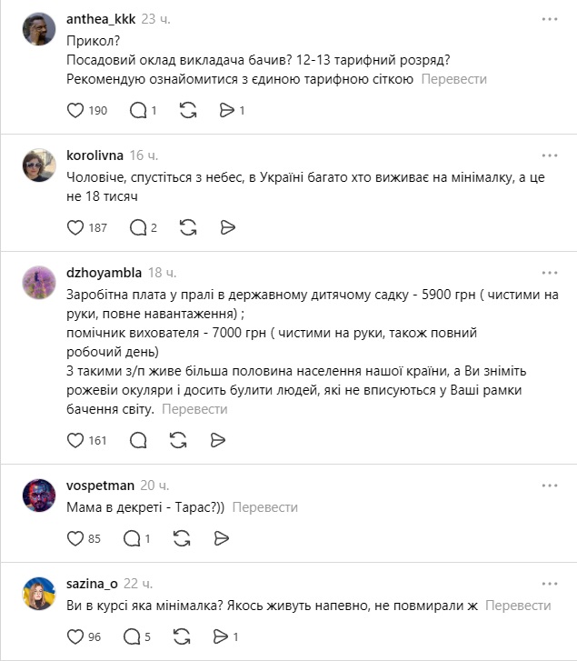
Task: Reply to vospetman's comment
Action: 138,538
